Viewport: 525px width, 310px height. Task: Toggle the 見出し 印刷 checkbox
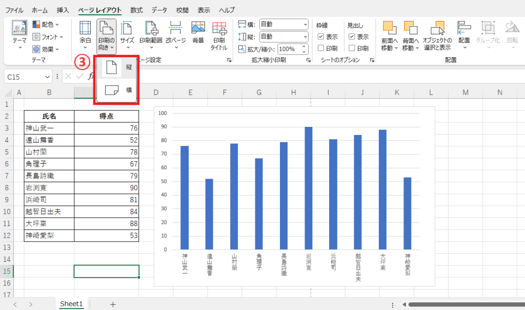tap(352, 49)
